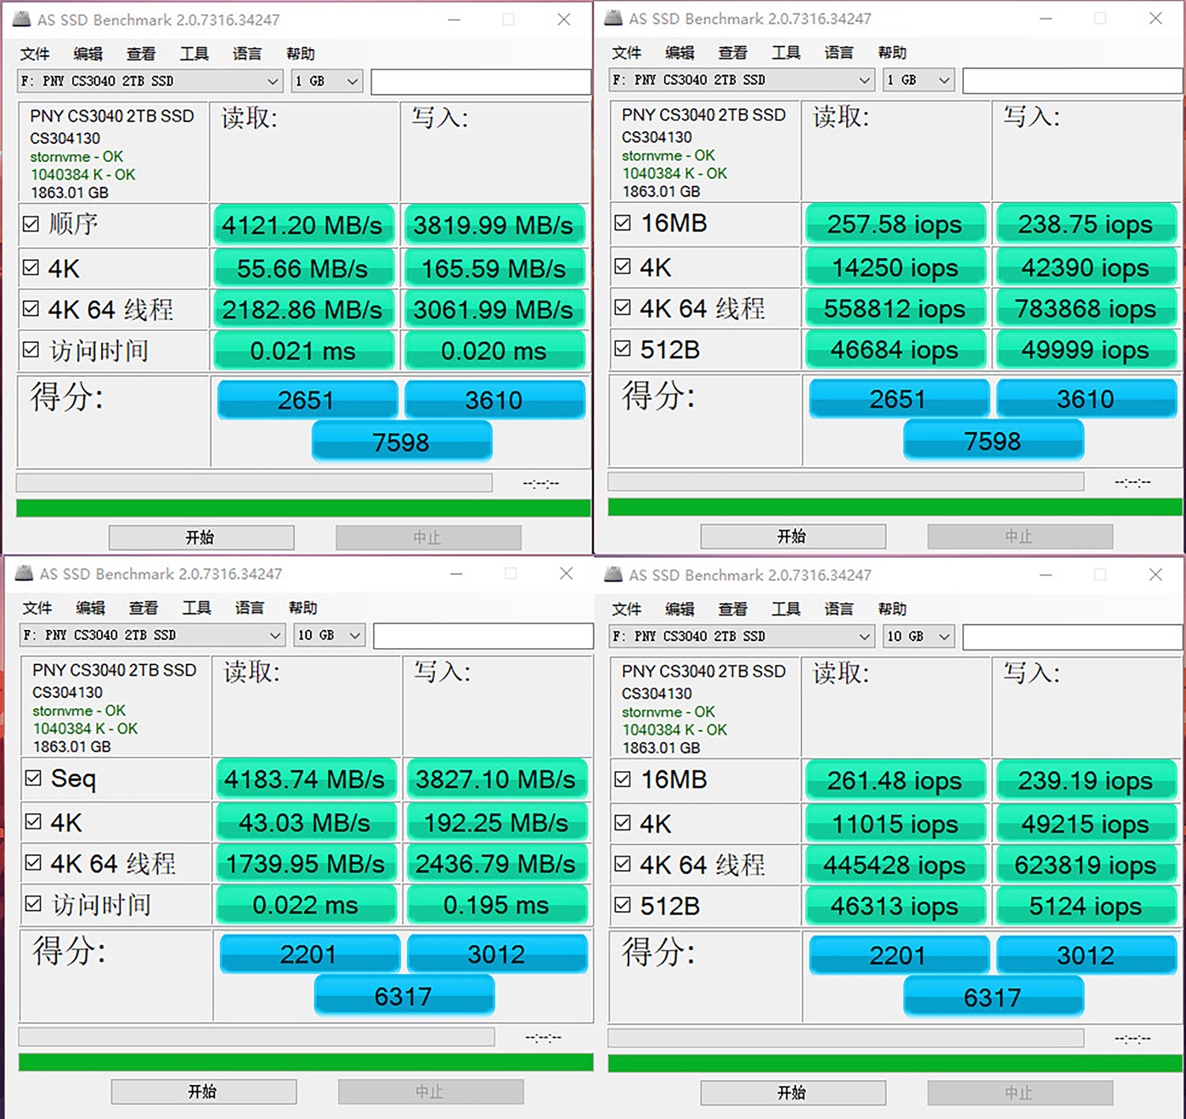Open the 10 GB size dropdown in the MB/s window
The width and height of the screenshot is (1186, 1119).
(329, 635)
